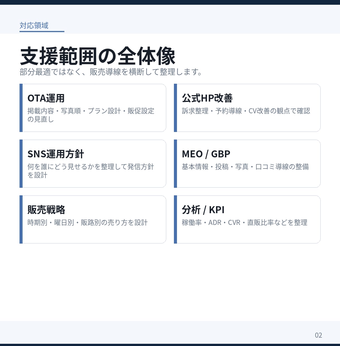Click the text 稼働率・ADR・CVR・直販比率などを整理
The height and width of the screenshot is (346, 340).
point(244,223)
